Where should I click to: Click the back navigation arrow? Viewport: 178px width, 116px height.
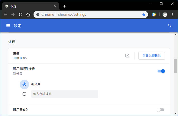[x=5, y=14]
